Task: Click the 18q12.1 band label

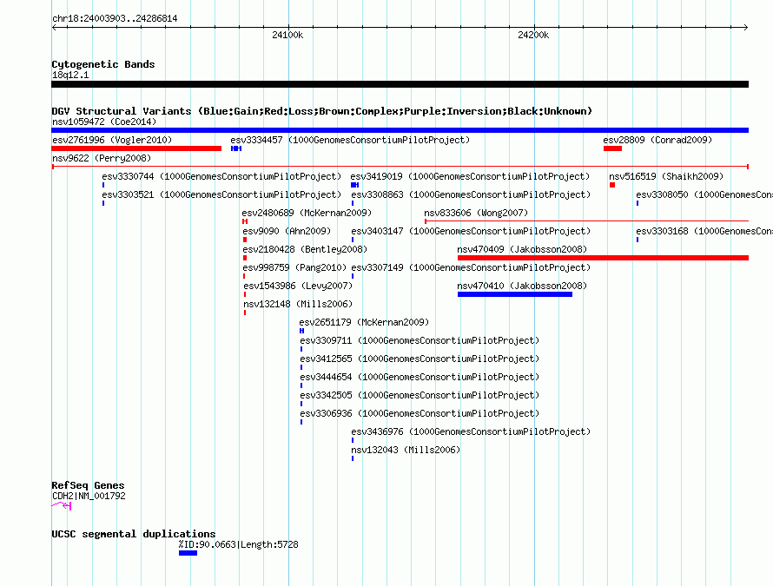Action: coord(70,75)
